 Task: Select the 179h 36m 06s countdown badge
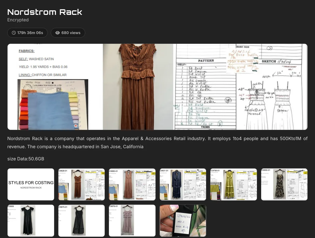(x=27, y=33)
